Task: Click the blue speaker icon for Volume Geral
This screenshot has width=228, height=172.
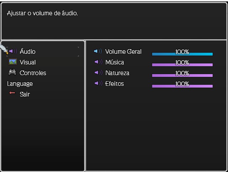Action: coord(98,51)
